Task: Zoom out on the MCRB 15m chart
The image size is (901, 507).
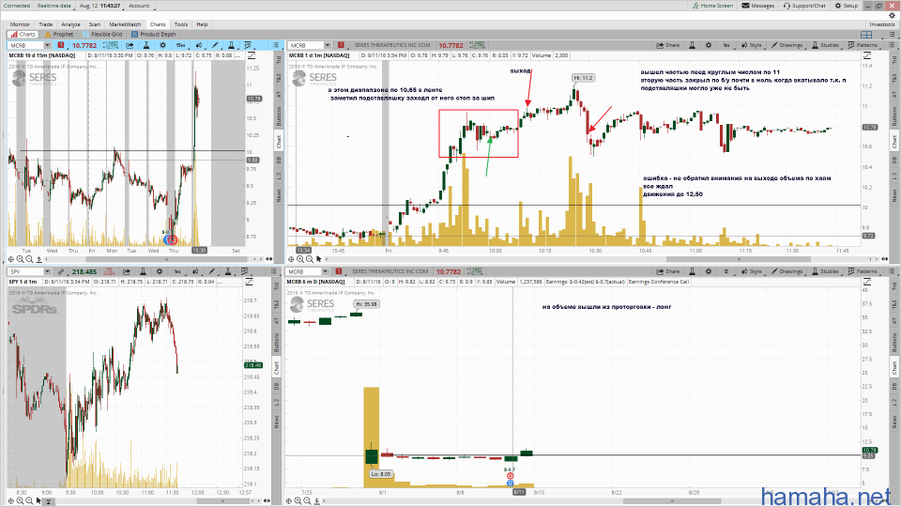Action: pyautogui.click(x=29, y=259)
